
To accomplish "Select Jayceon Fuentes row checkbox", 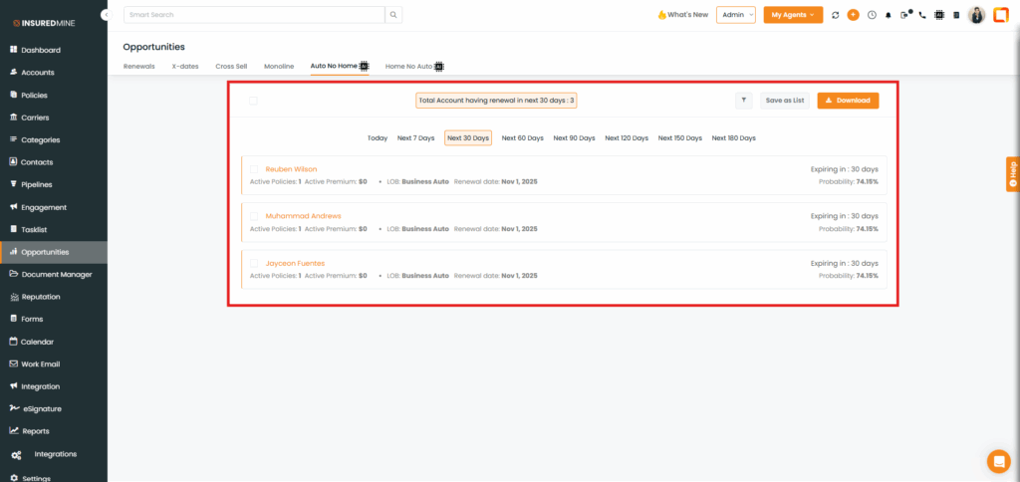I will pyautogui.click(x=253, y=263).
